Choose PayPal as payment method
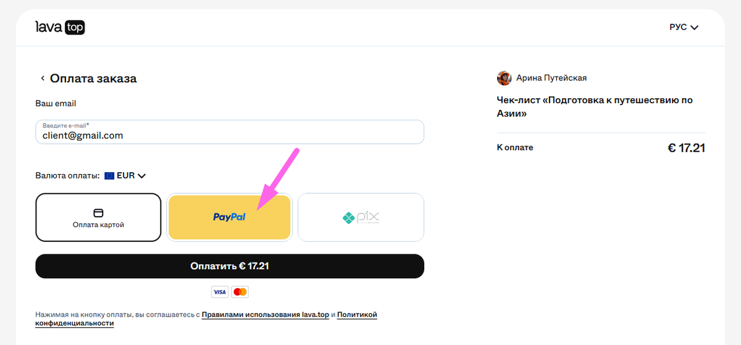The width and height of the screenshot is (741, 345). pyautogui.click(x=229, y=217)
